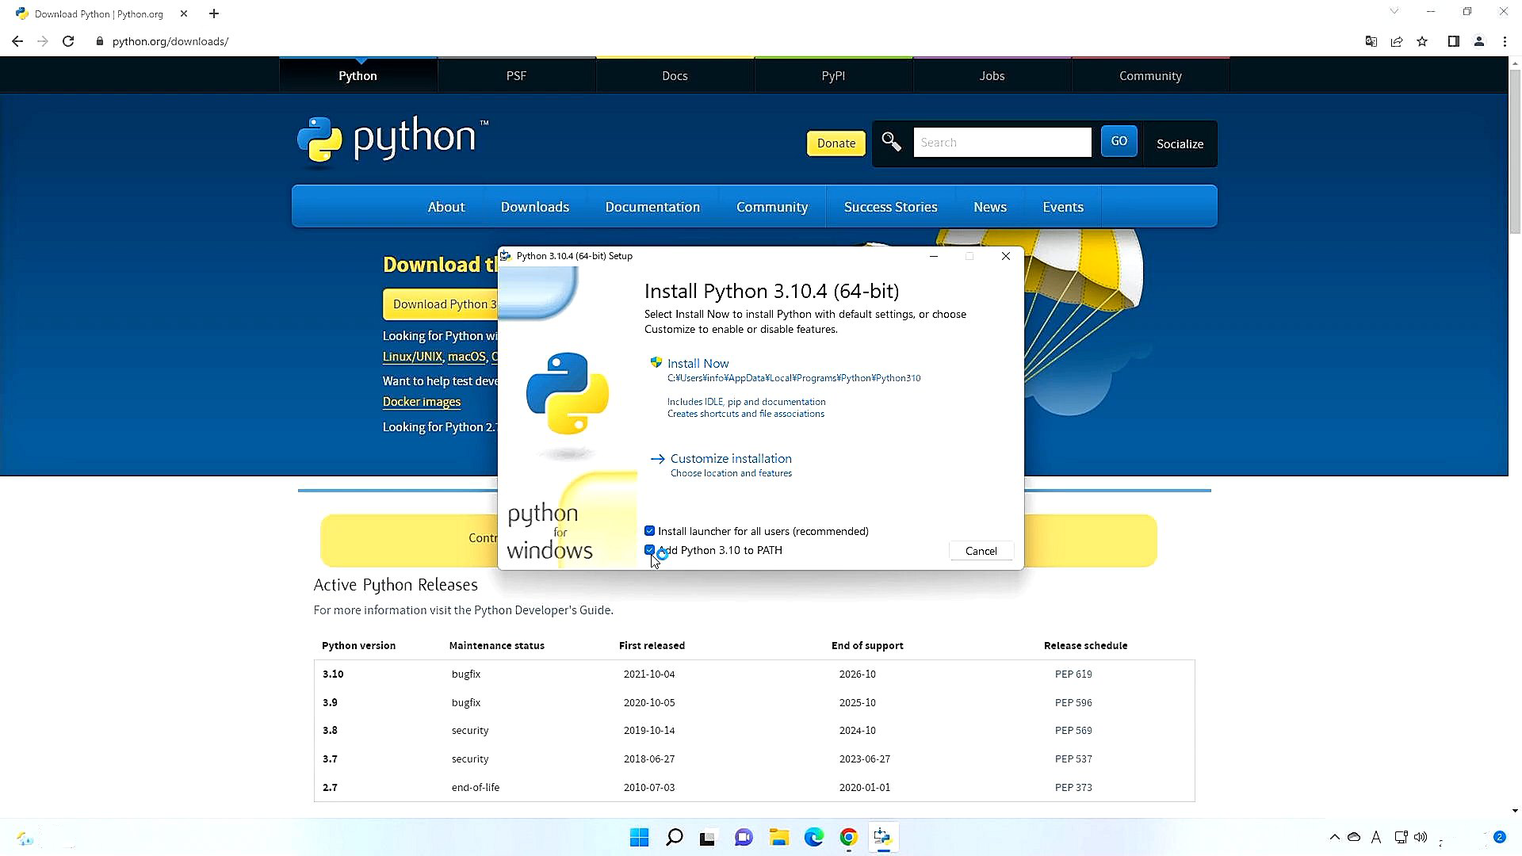The height and width of the screenshot is (856, 1522).
Task: Cancel the Python 3.10.4 installation
Action: pos(981,550)
